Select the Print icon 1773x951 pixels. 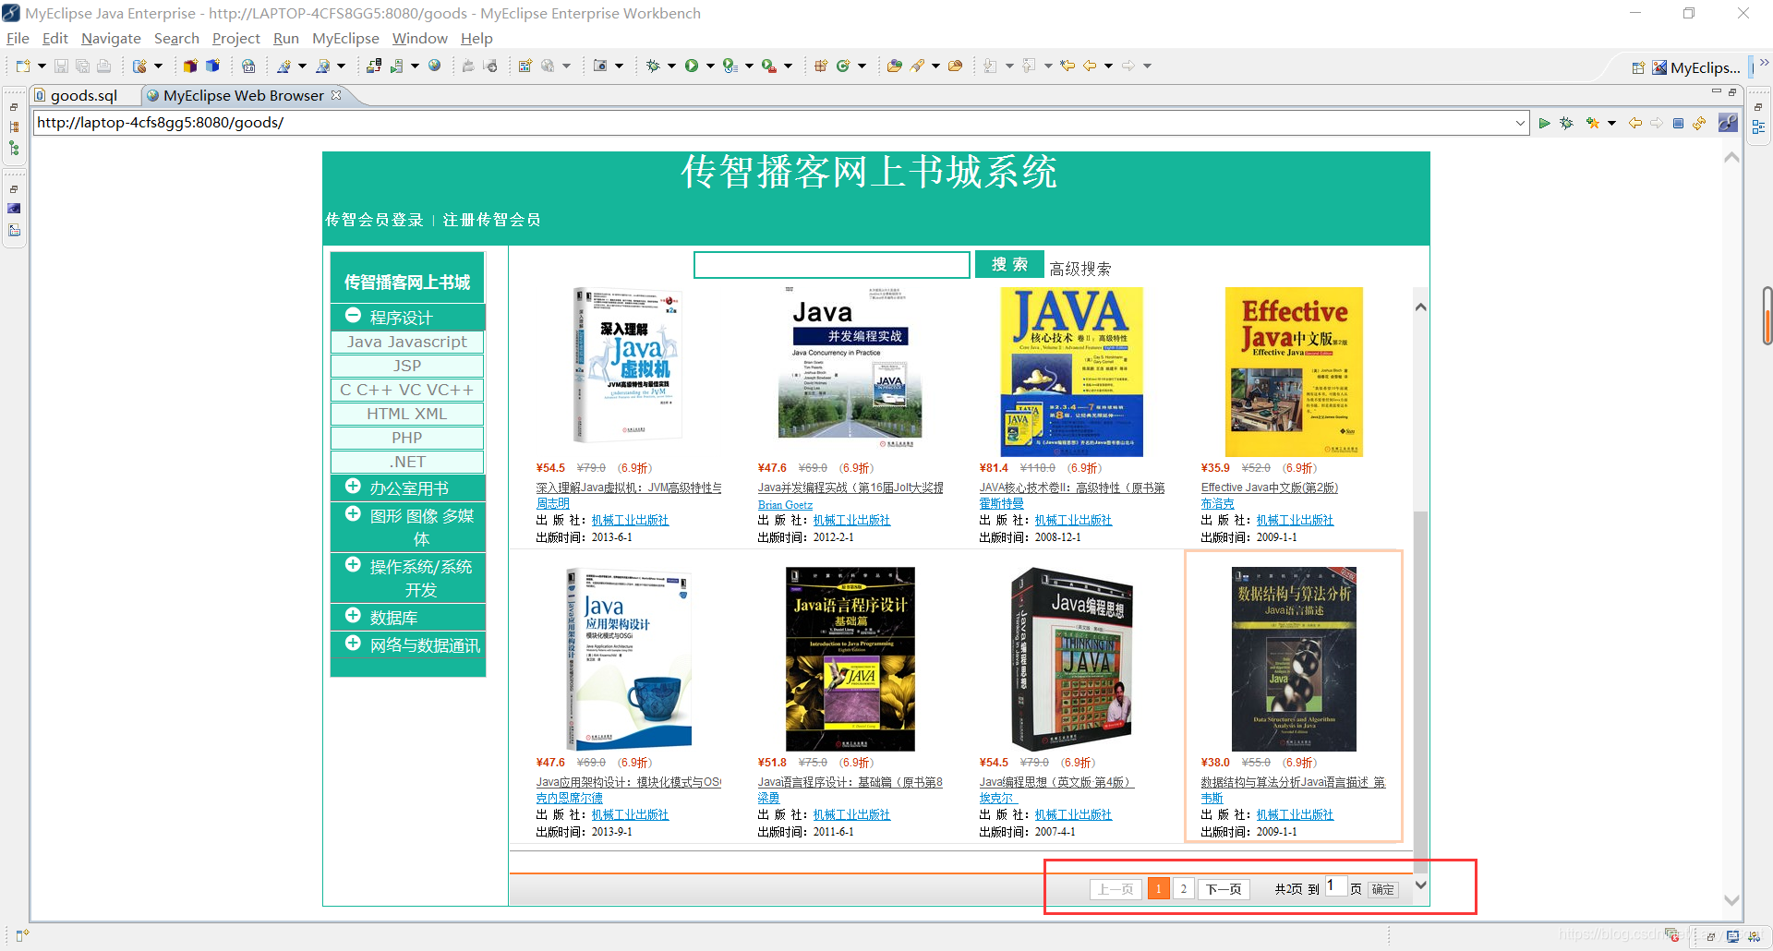click(103, 65)
